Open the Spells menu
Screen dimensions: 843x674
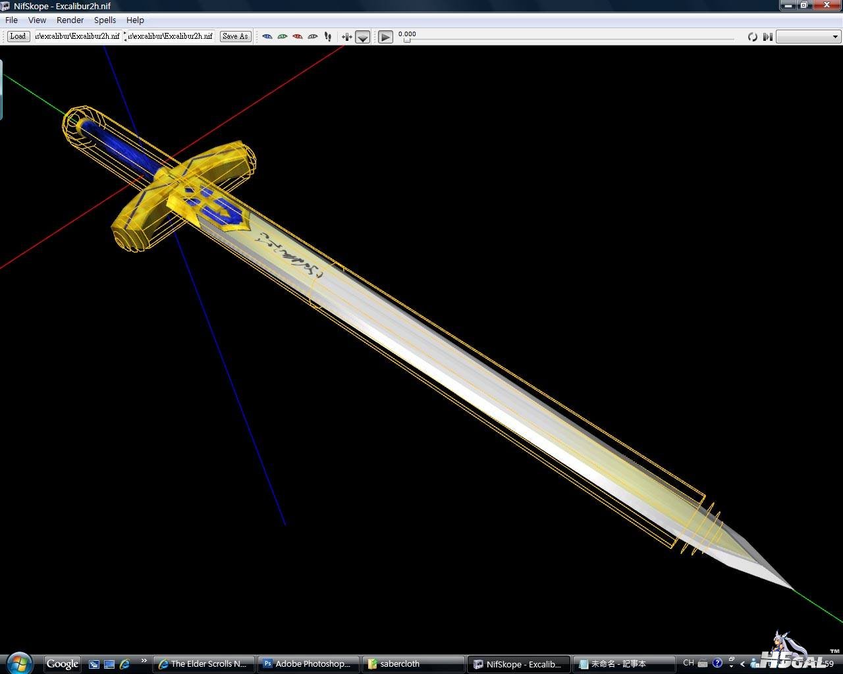(x=105, y=20)
